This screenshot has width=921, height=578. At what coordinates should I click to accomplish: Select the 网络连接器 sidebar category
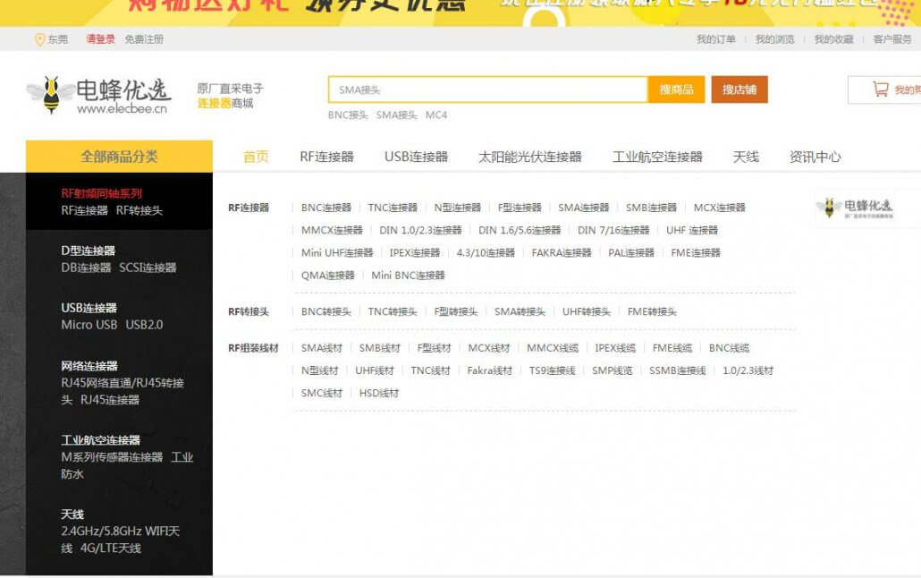(x=89, y=366)
